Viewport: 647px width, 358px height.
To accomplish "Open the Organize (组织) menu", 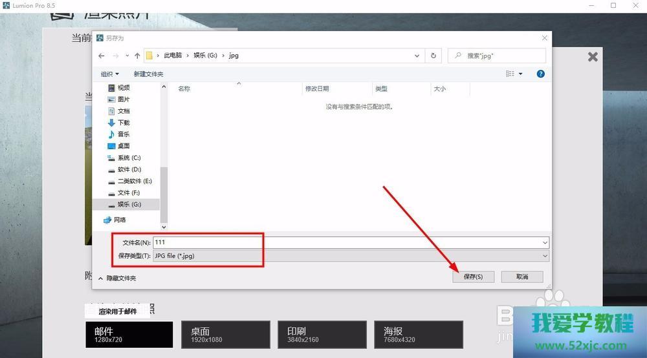I will (109, 74).
